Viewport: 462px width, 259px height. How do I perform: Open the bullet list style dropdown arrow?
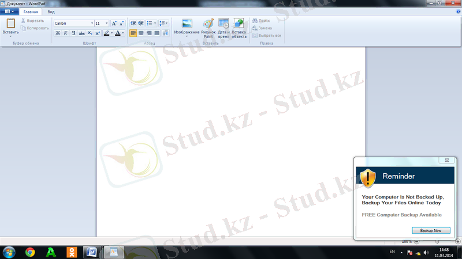pos(154,24)
